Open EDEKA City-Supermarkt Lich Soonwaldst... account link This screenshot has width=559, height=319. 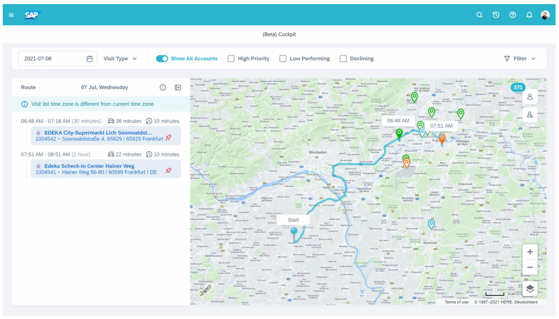(x=98, y=133)
